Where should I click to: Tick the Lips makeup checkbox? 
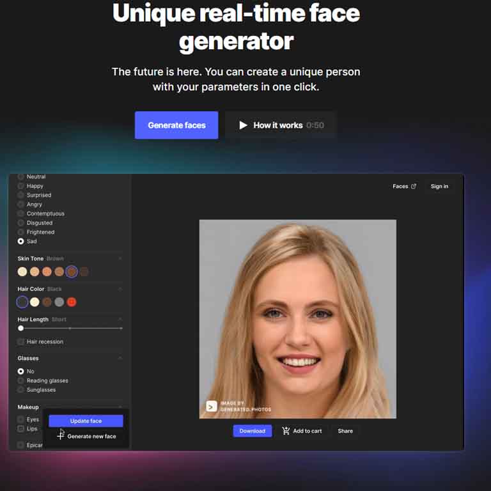[x=21, y=429]
